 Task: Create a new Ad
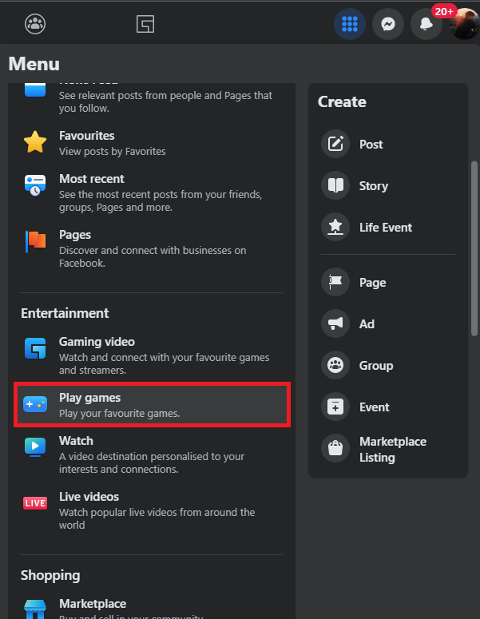(388, 323)
